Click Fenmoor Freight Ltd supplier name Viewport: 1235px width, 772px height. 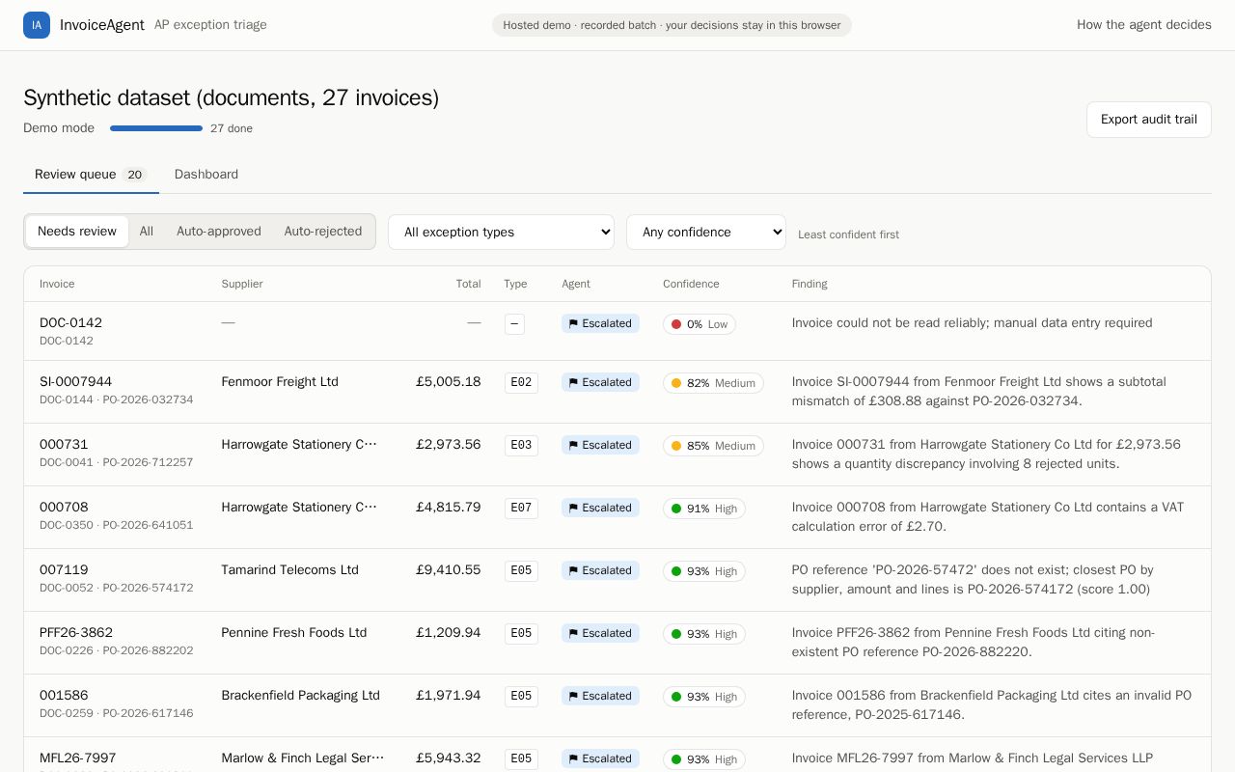point(280,382)
